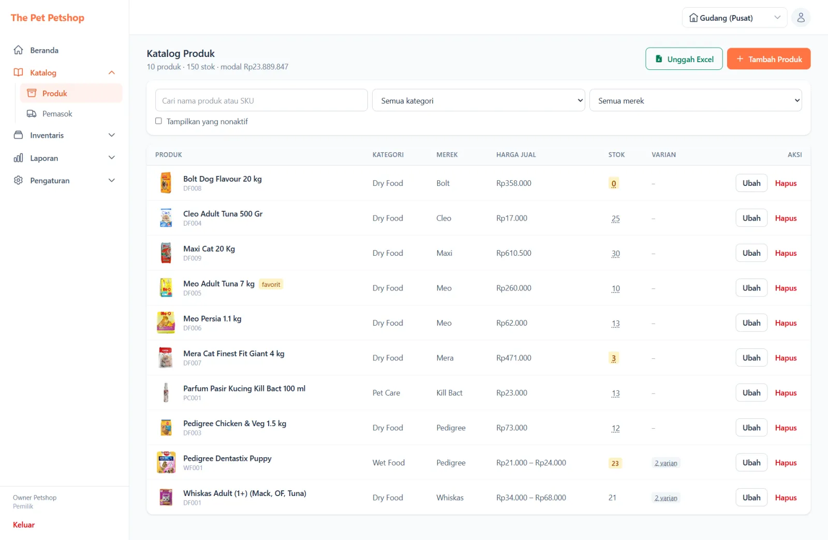Click the Parfum Pasir Kucing product image
This screenshot has height=540, width=828.
[166, 393]
